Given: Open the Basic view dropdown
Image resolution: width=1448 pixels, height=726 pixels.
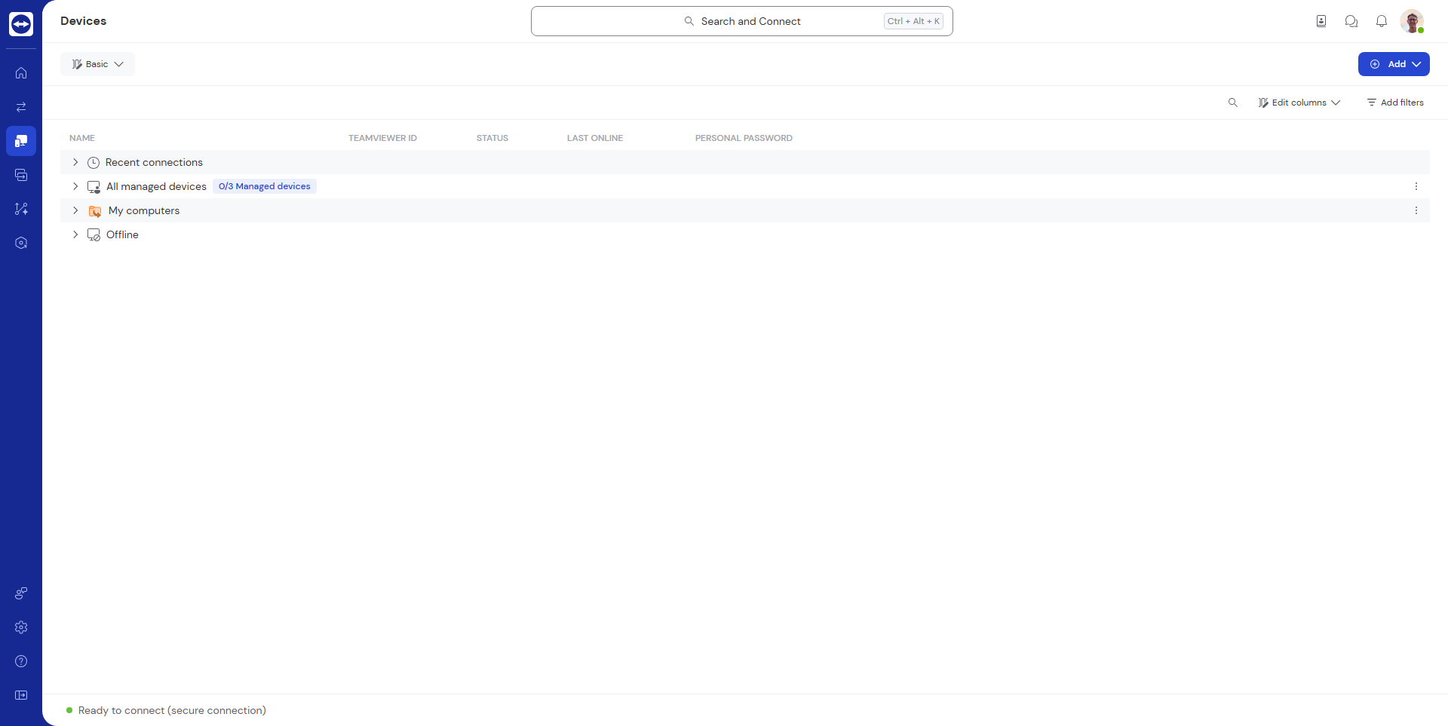Looking at the screenshot, I should [97, 64].
